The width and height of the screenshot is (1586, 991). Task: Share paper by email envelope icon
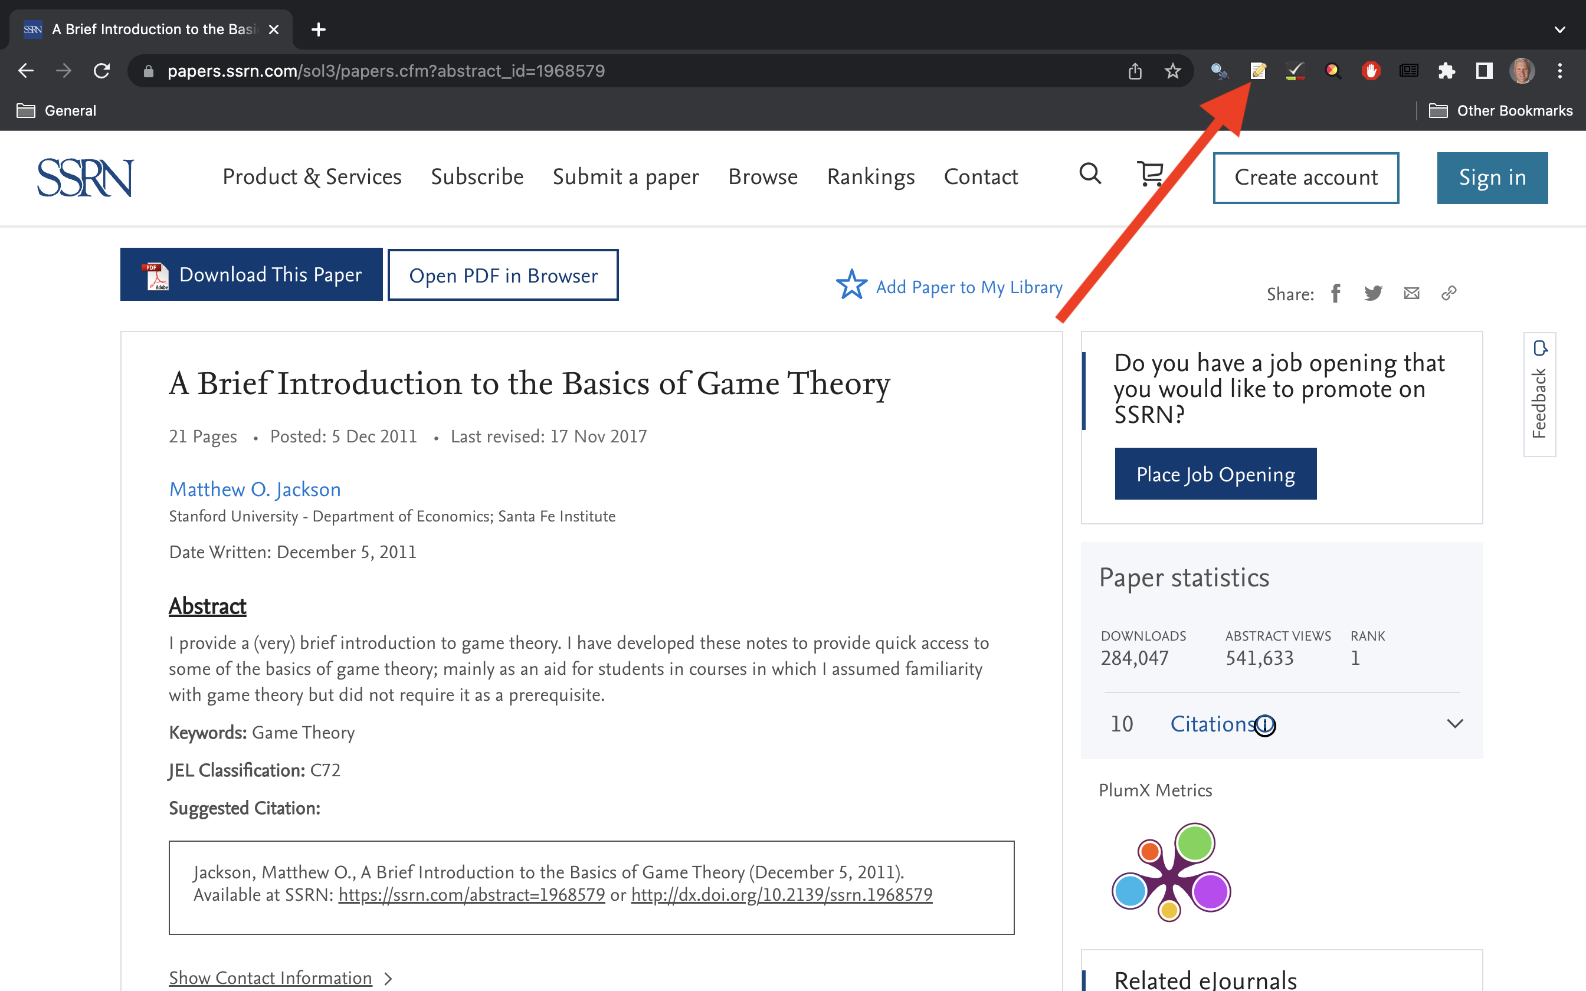click(1412, 293)
